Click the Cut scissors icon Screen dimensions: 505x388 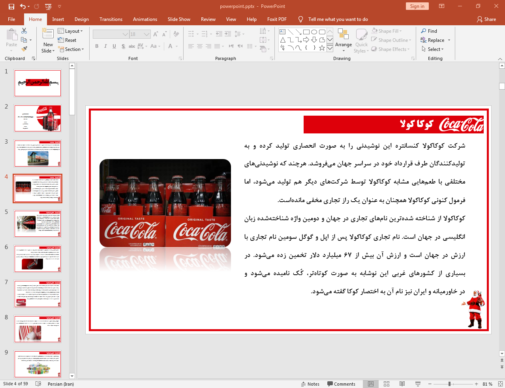24,31
